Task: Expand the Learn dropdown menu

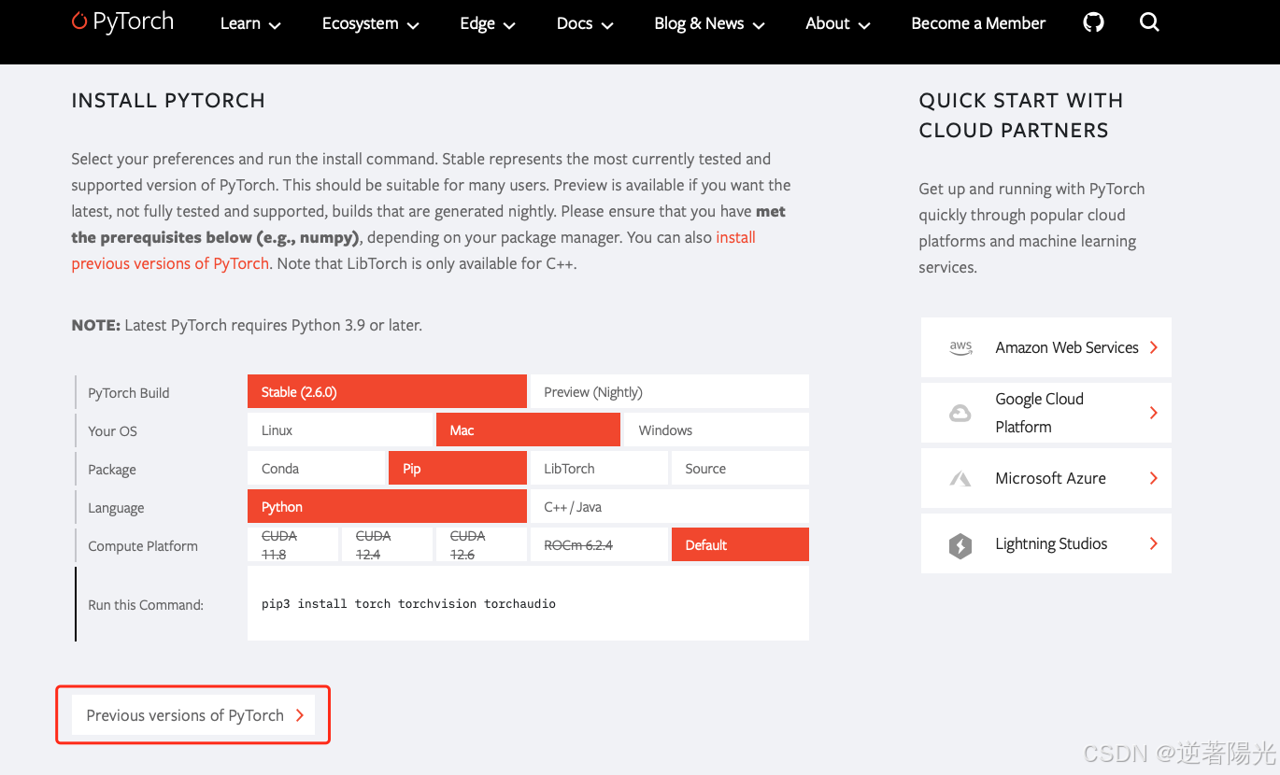Action: pyautogui.click(x=250, y=23)
